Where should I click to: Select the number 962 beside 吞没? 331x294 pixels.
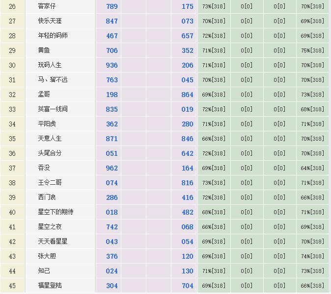click(112, 168)
